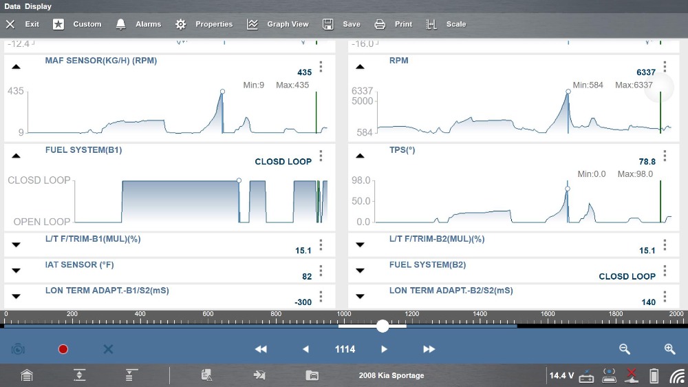This screenshot has width=688, height=387.
Task: Clear recording with the X icon
Action: point(108,349)
